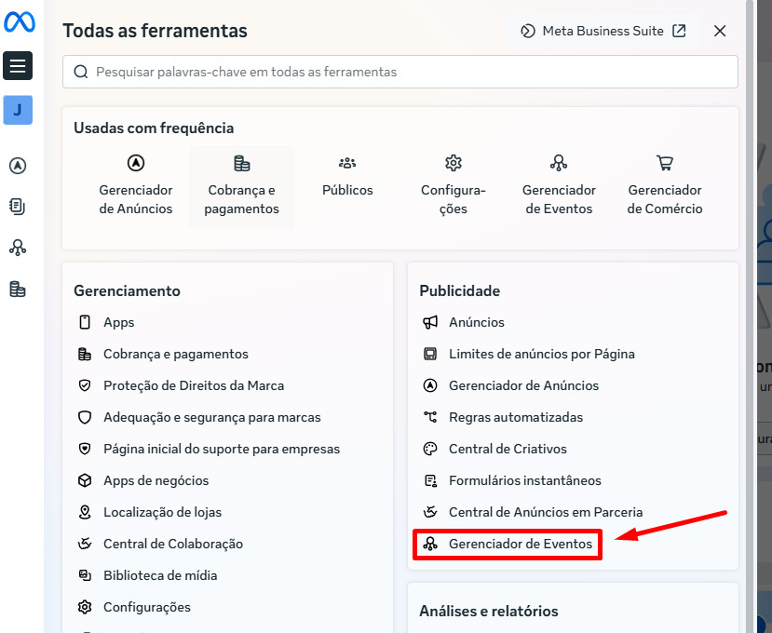Open Events Manager icon in left sidebar
The image size is (772, 633).
18,247
